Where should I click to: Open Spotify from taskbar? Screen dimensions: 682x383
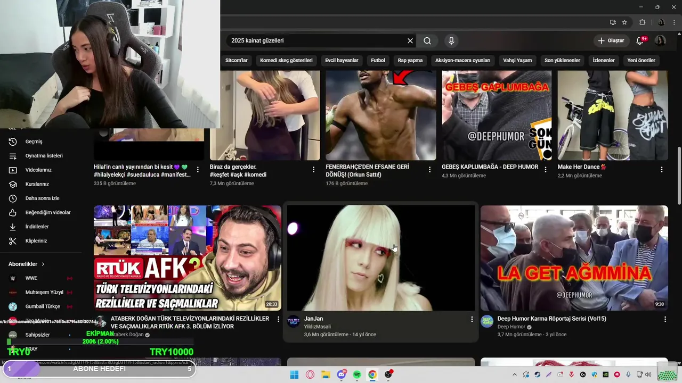[357, 374]
